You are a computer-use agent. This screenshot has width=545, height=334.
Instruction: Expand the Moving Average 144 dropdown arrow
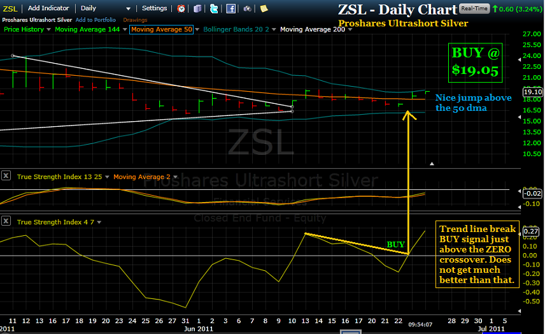(x=124, y=29)
